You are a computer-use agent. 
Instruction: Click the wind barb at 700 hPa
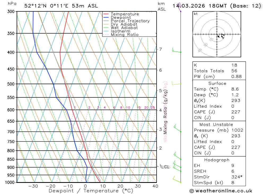click(178, 128)
